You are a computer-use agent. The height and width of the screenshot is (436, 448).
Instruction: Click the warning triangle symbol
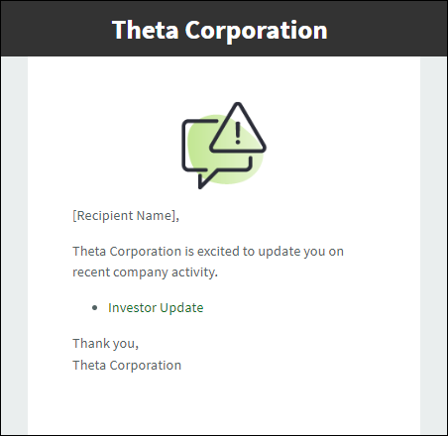238,128
